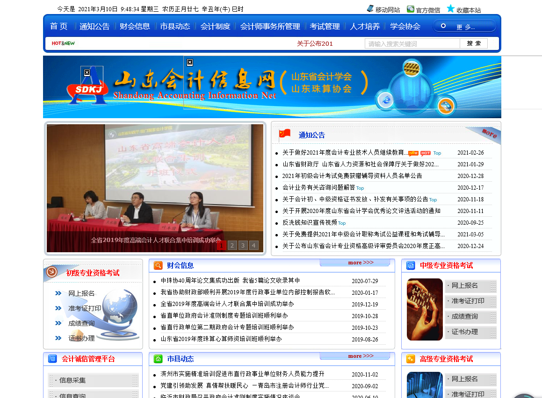
Task: Open 网上报名 under 初级专业资格考试
Action: (x=81, y=293)
